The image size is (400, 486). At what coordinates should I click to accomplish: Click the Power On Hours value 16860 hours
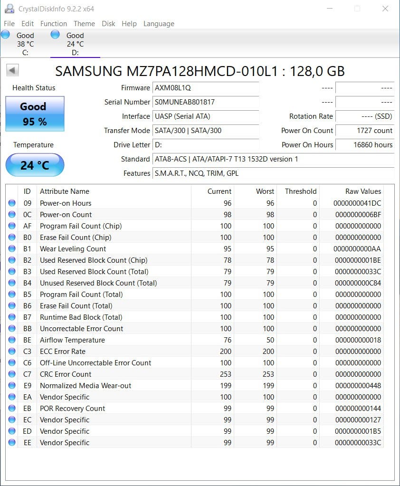click(365, 145)
